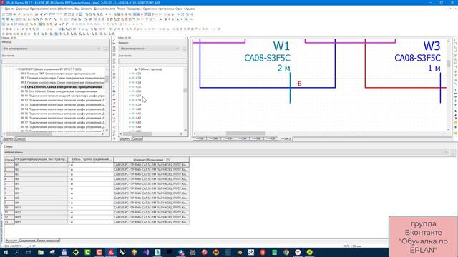Select the row 13 header in the table
Viewport: 458px width, 257px height.
[9, 222]
